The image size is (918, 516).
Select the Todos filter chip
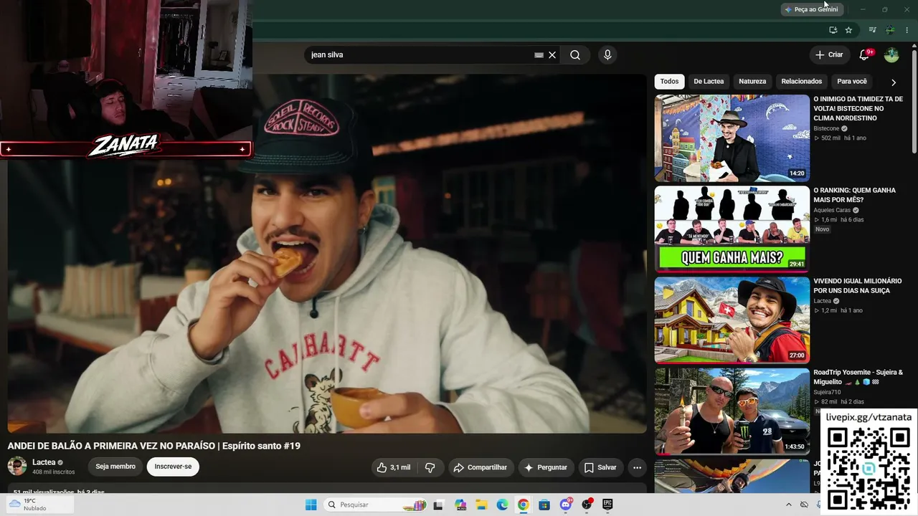click(669, 82)
